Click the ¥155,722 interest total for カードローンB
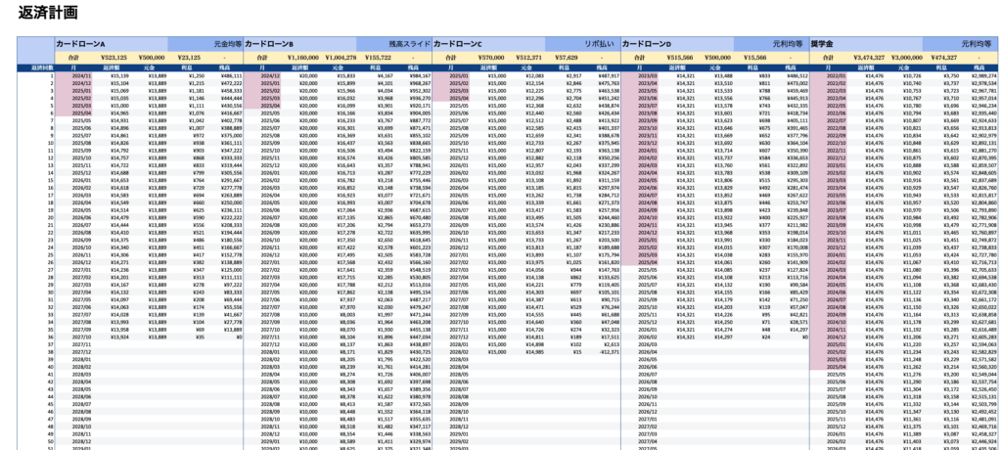Image resolution: width=1002 pixels, height=450 pixels. [377, 58]
